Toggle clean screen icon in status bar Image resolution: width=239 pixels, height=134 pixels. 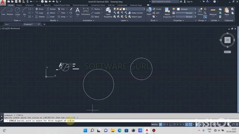pos(233,124)
